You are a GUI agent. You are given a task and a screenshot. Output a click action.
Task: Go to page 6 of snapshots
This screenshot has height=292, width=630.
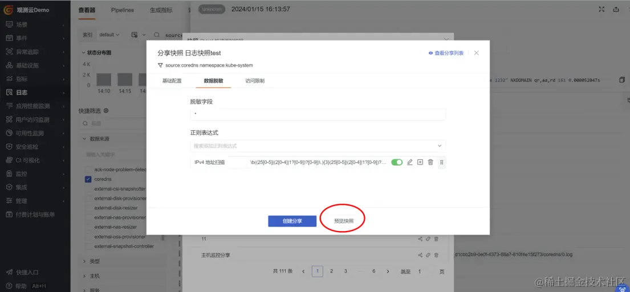(x=373, y=272)
